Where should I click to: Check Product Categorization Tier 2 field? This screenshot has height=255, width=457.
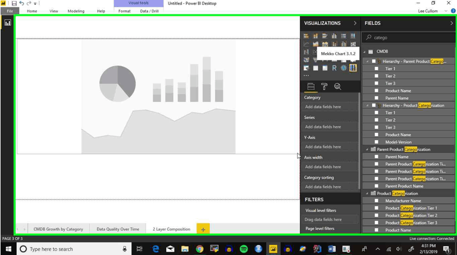(377, 215)
